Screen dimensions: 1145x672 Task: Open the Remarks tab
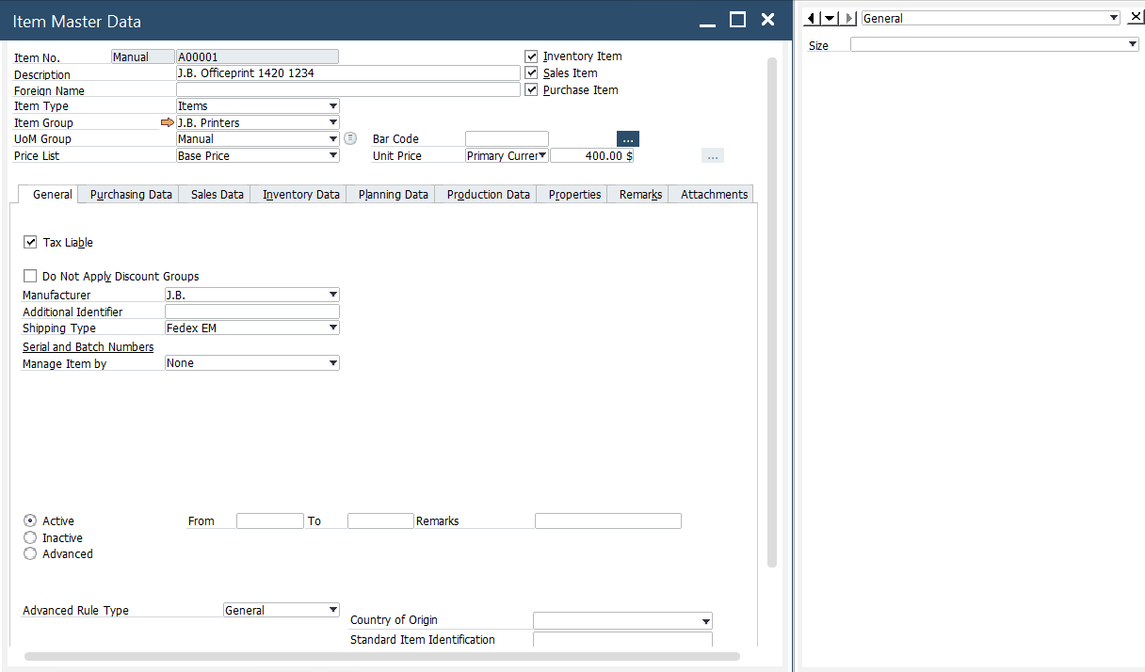click(x=638, y=194)
